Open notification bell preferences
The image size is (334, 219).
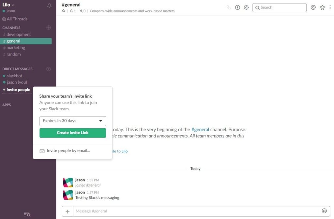[x=49, y=6]
